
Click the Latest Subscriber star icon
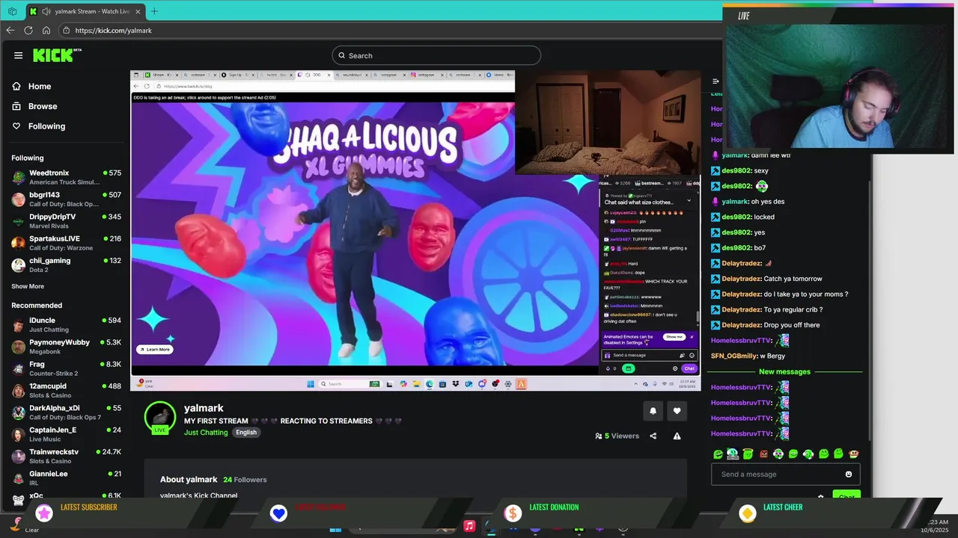(44, 513)
